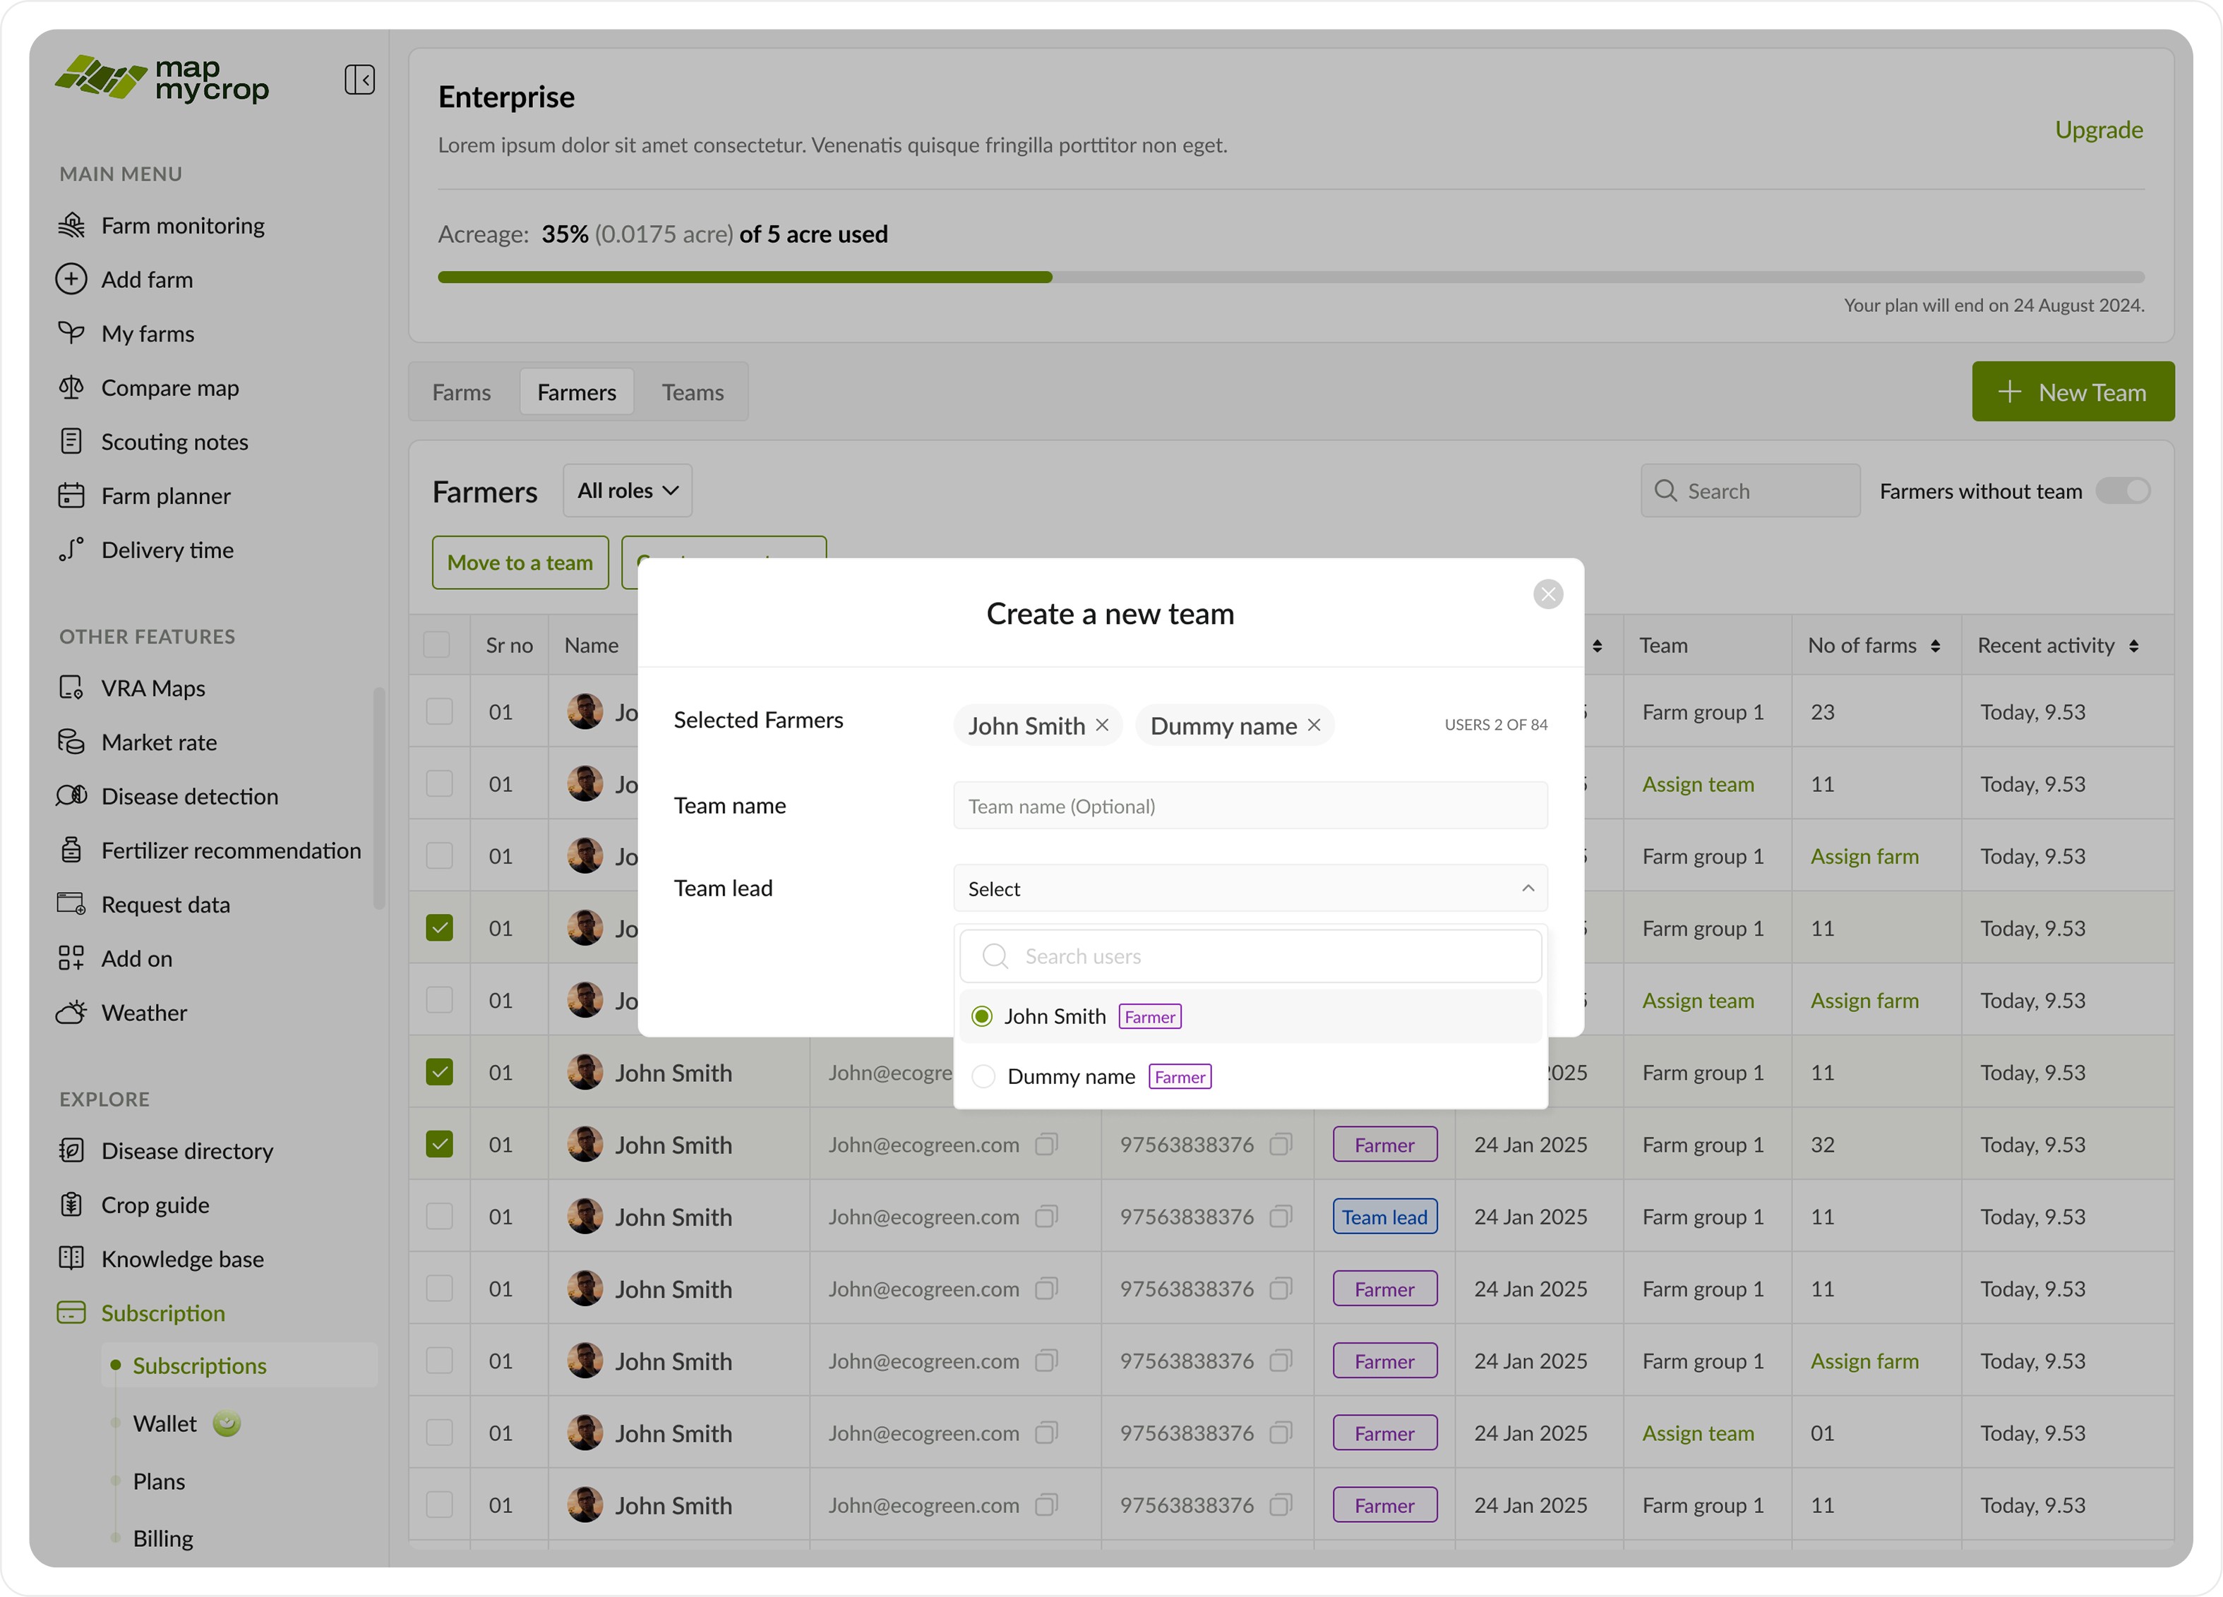
Task: Switch to the Farms tab
Action: click(462, 392)
